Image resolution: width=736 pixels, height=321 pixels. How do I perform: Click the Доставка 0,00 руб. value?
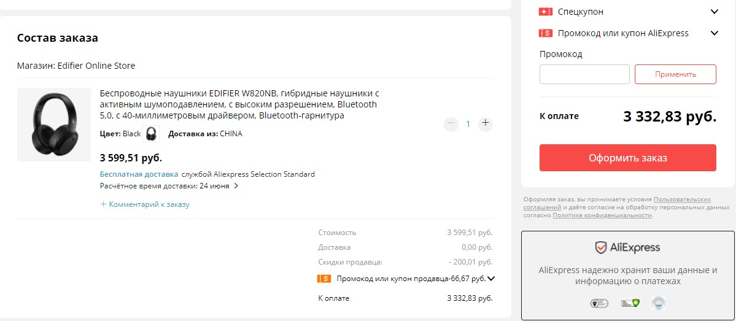[x=477, y=247]
